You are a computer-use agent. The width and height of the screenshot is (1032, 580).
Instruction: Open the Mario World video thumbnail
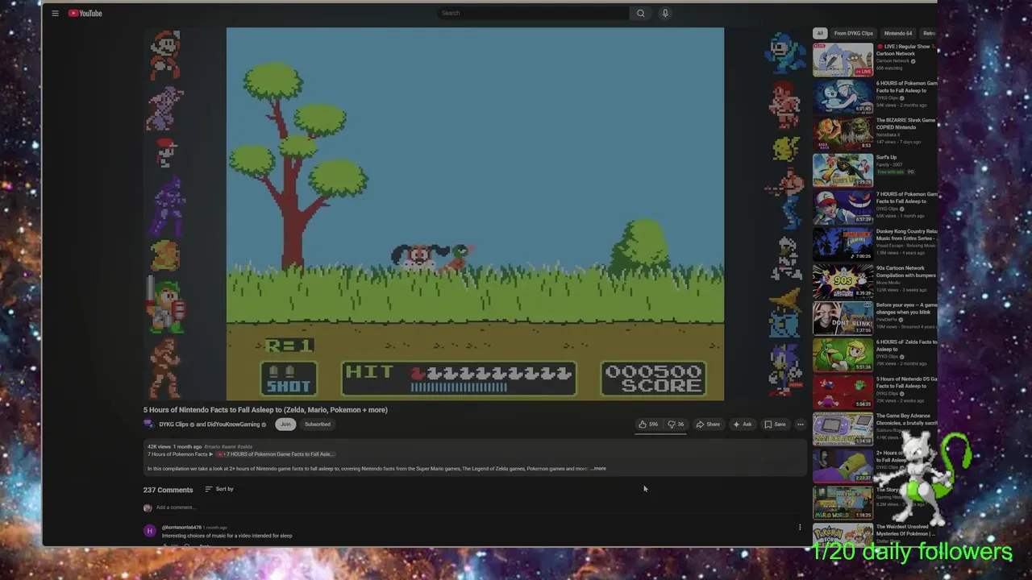tap(843, 503)
